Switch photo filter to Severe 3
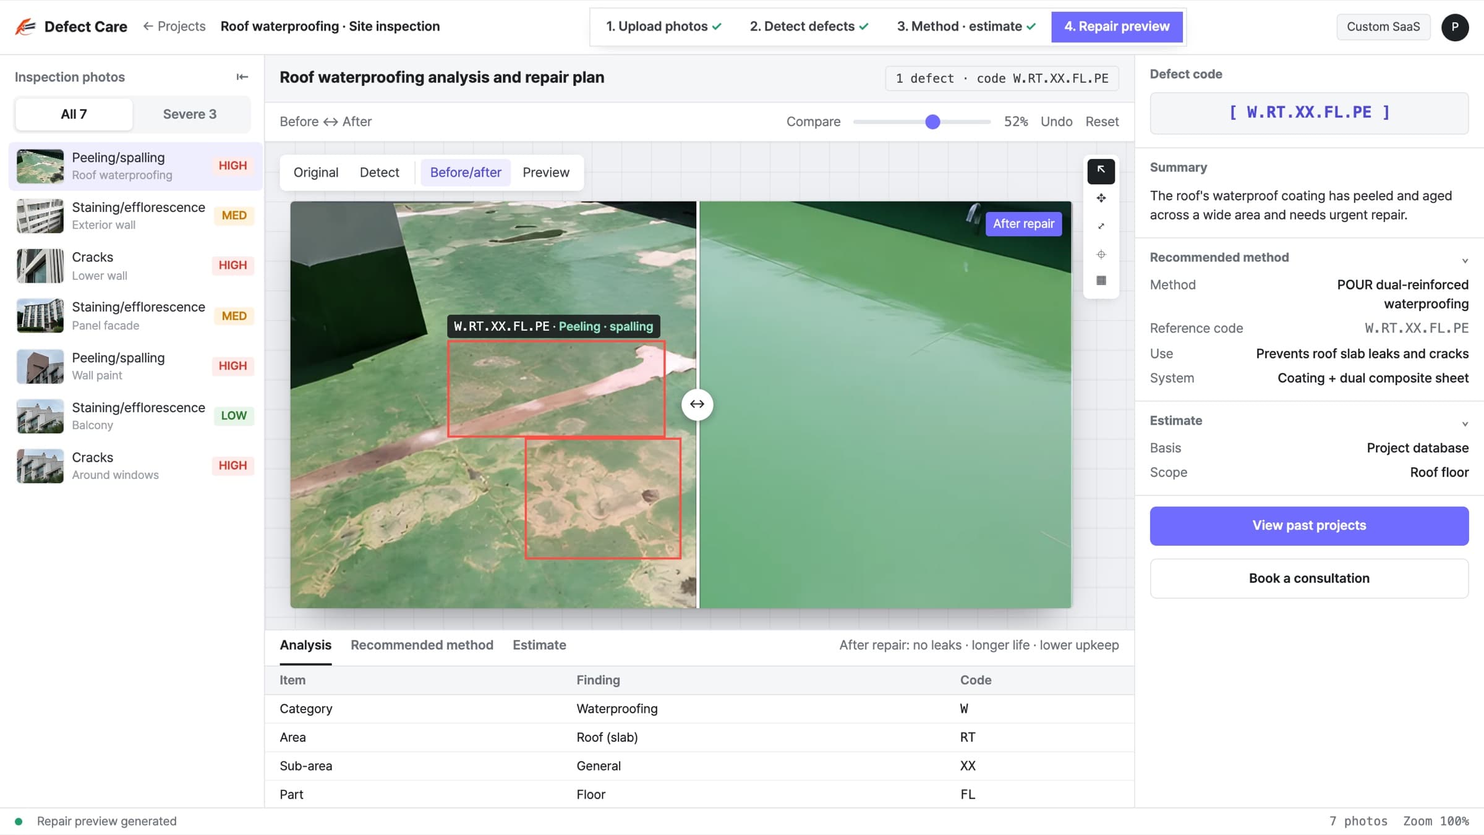 coord(190,114)
